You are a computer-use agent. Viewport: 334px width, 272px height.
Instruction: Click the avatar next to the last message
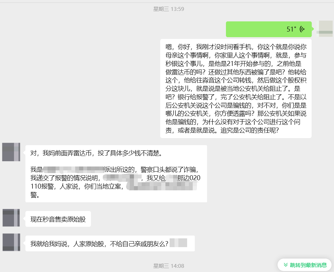[x=11, y=243]
